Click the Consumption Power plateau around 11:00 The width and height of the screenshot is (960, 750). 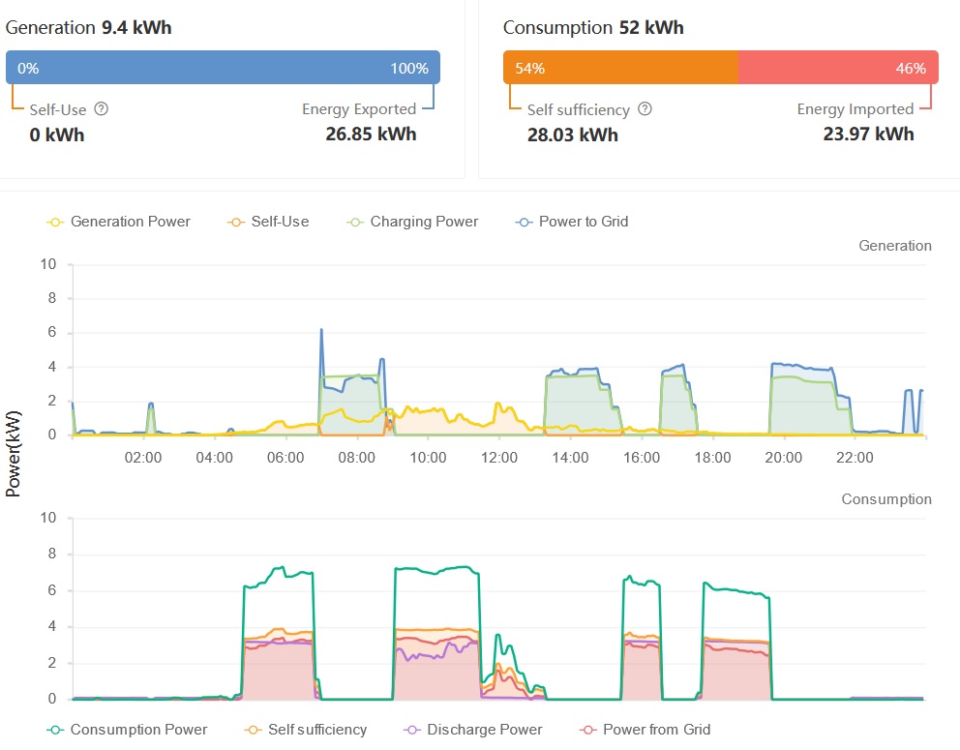(x=435, y=571)
